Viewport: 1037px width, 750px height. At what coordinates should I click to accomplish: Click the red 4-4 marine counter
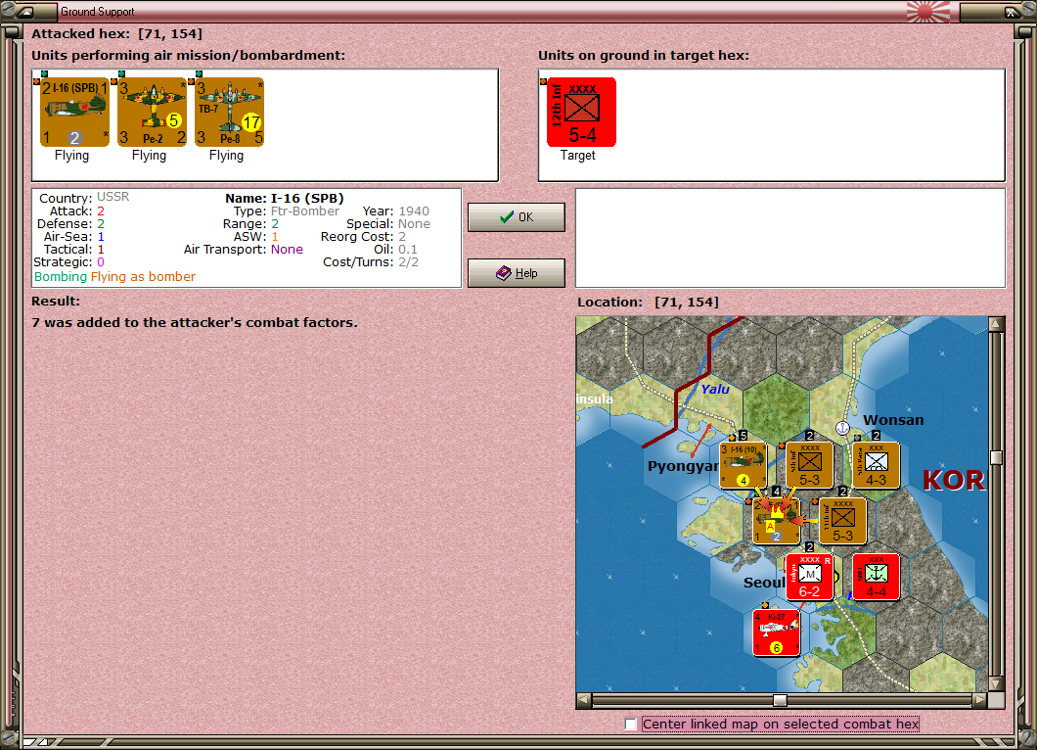tap(876, 578)
